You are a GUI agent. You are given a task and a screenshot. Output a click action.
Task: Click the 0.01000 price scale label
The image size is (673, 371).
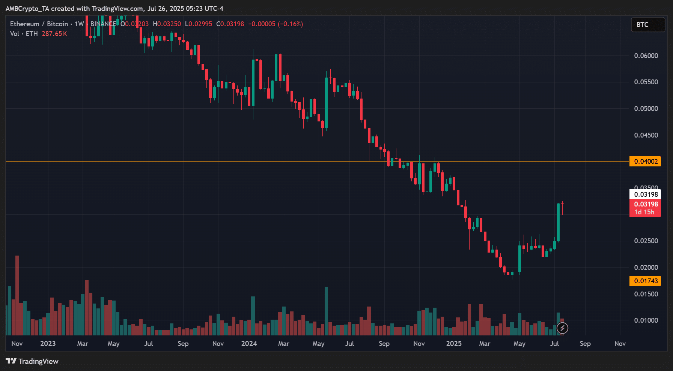pyautogui.click(x=646, y=320)
